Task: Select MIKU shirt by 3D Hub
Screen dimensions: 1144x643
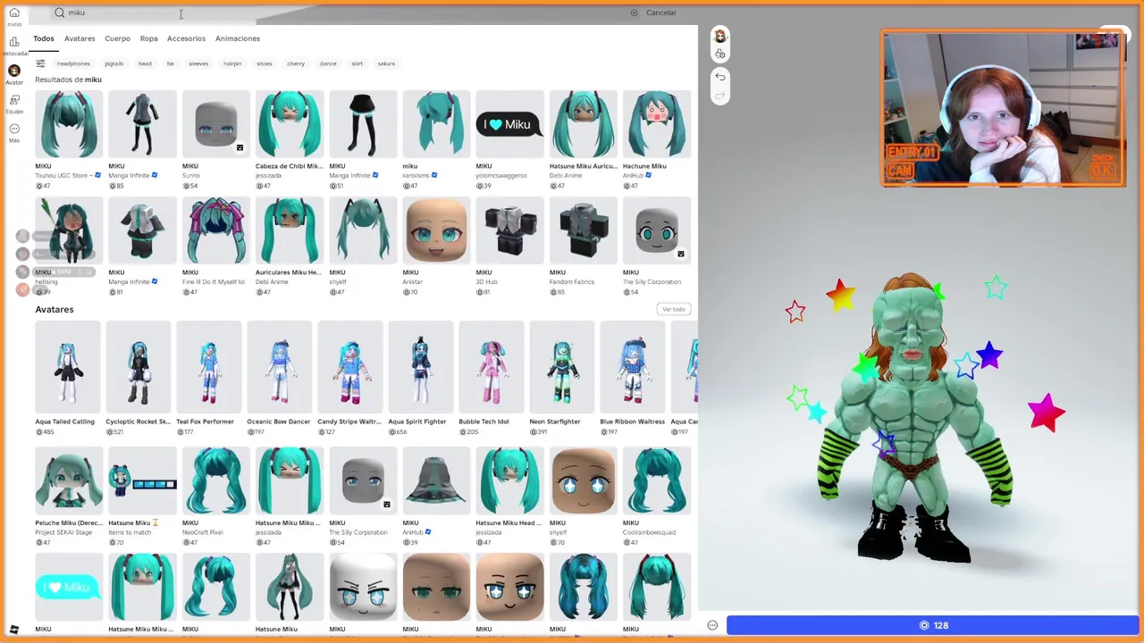Action: pos(509,230)
